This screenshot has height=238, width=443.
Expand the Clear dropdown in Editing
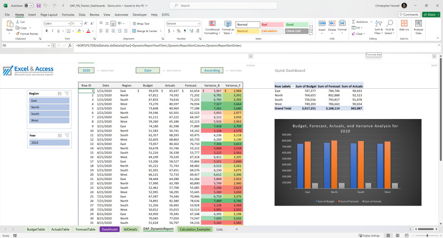tap(364, 34)
